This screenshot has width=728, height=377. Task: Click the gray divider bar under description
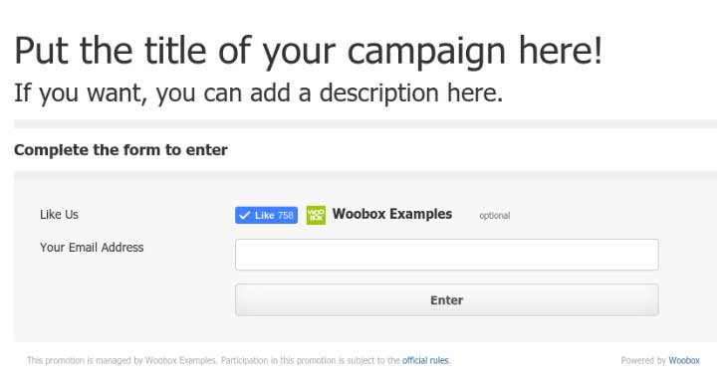(365, 123)
